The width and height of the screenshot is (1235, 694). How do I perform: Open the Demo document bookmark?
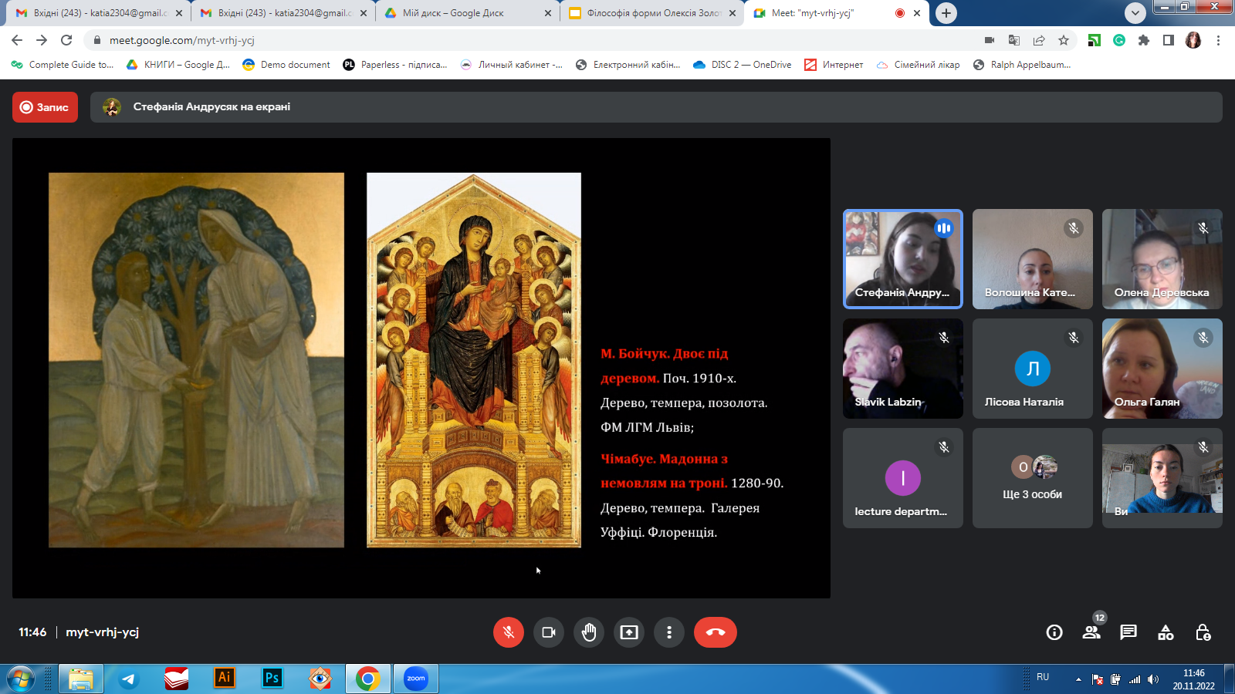click(286, 65)
